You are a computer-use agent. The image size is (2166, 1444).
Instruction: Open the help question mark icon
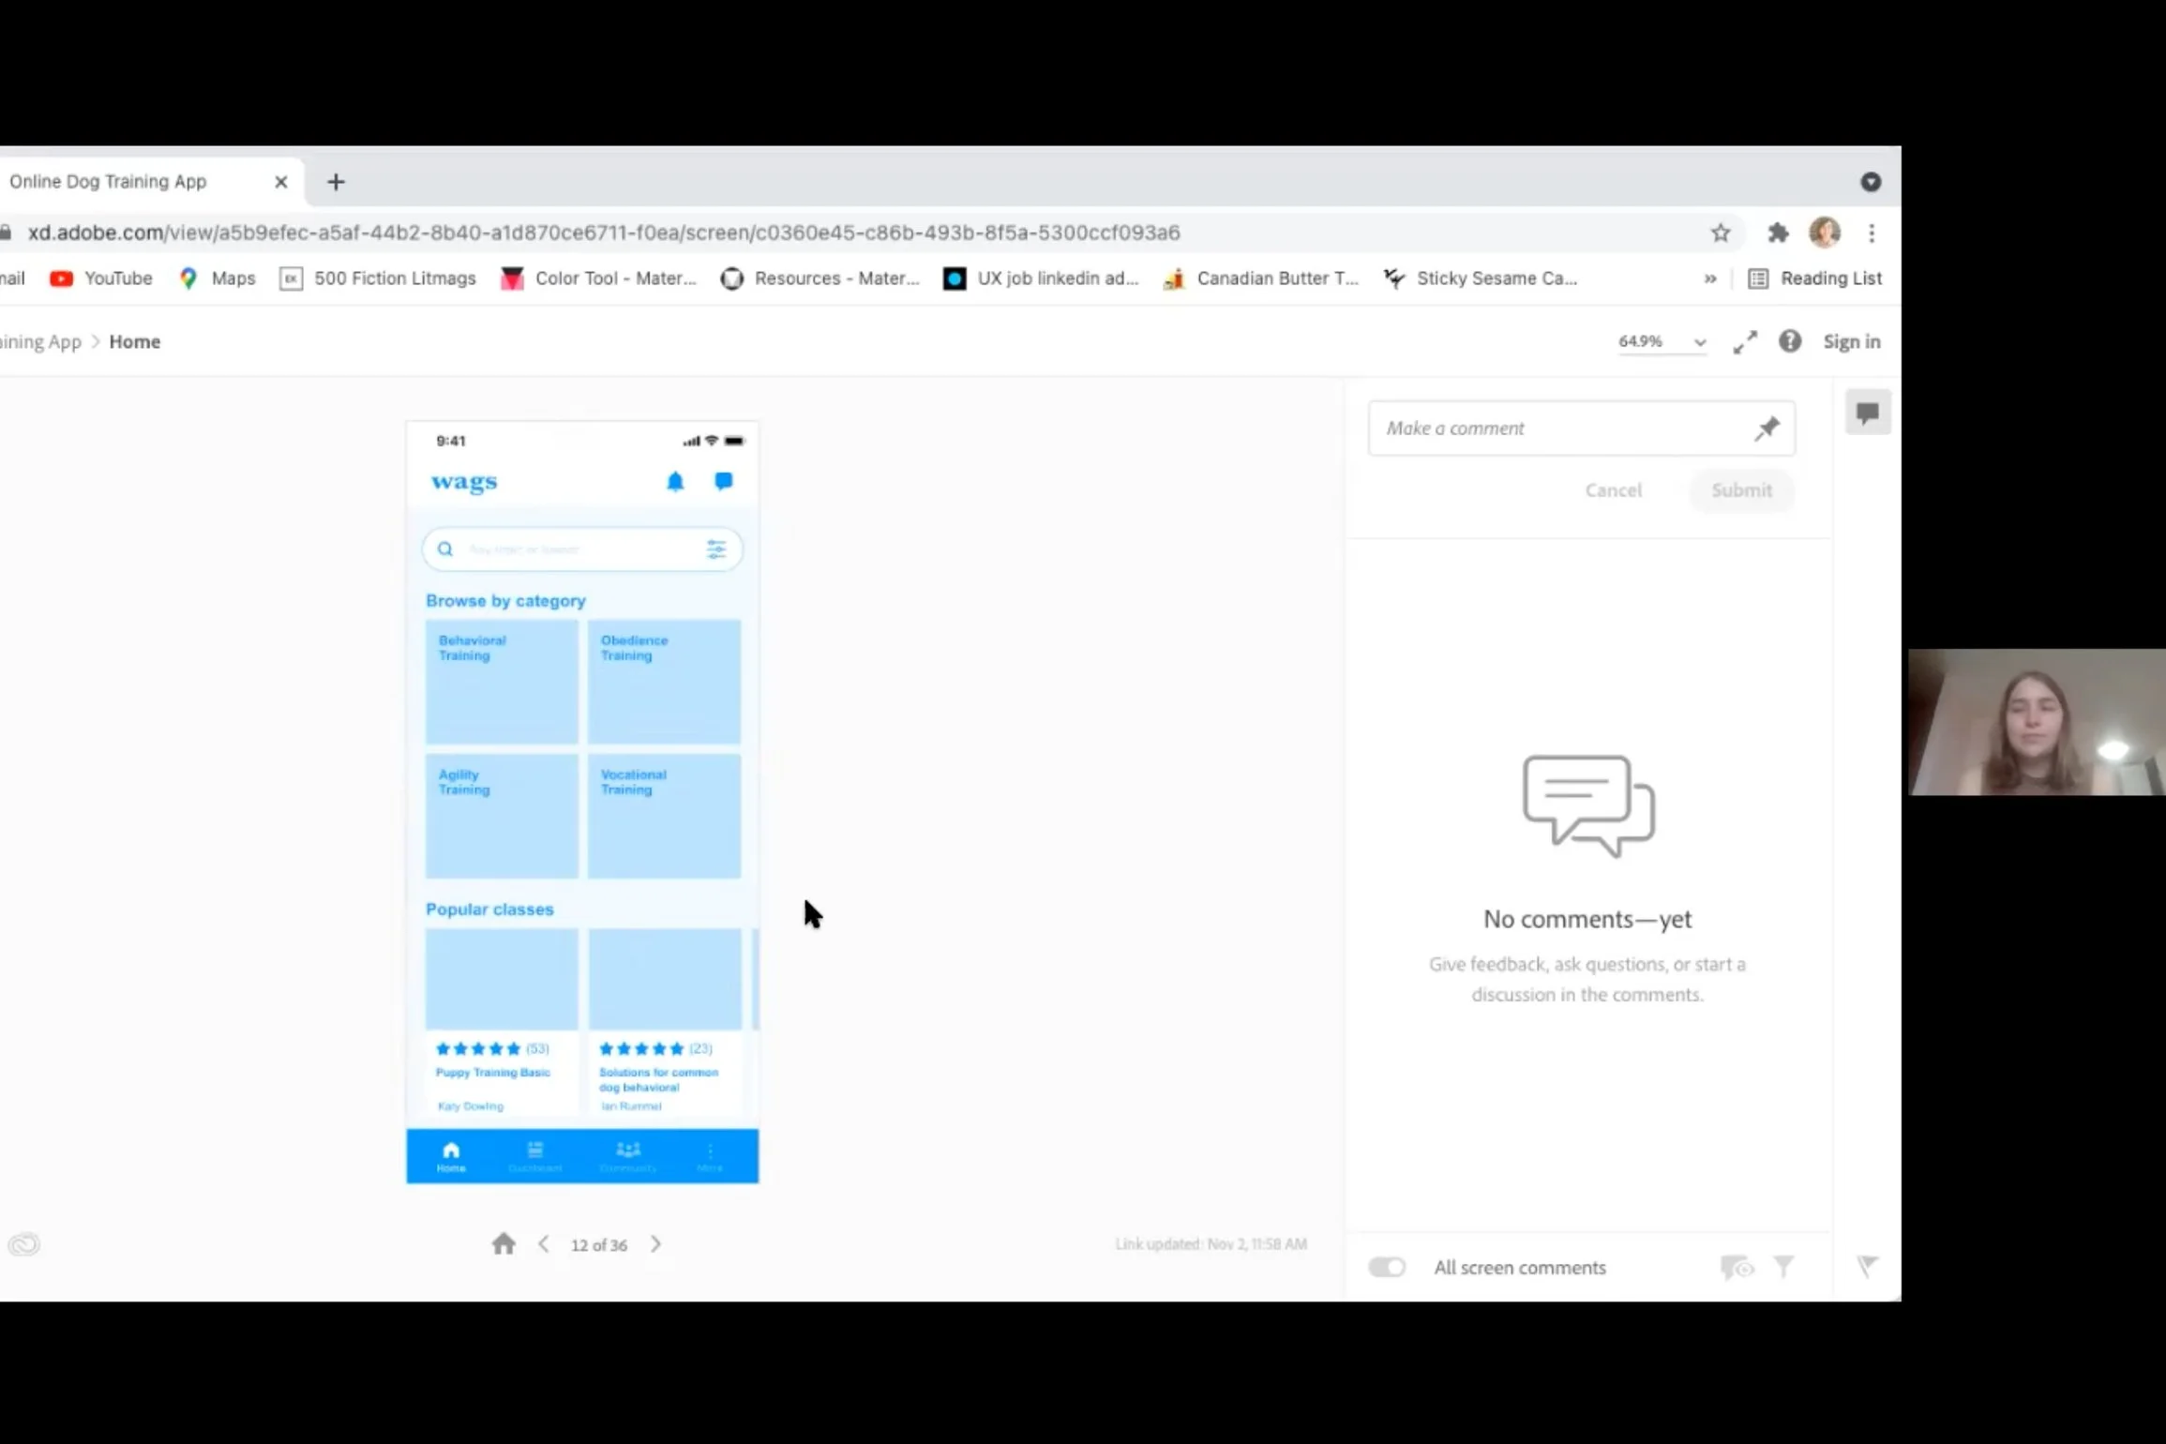click(x=1790, y=341)
